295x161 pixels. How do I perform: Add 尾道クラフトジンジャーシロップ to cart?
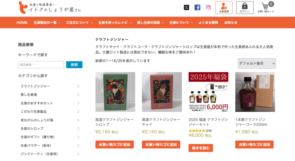tap(114, 145)
